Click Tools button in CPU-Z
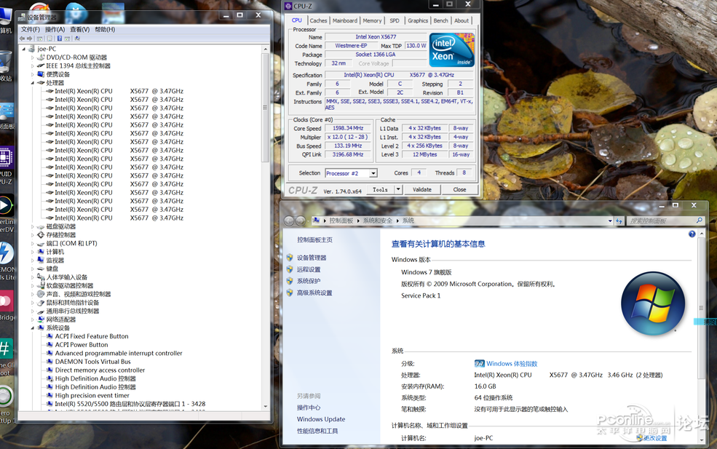 (x=380, y=189)
